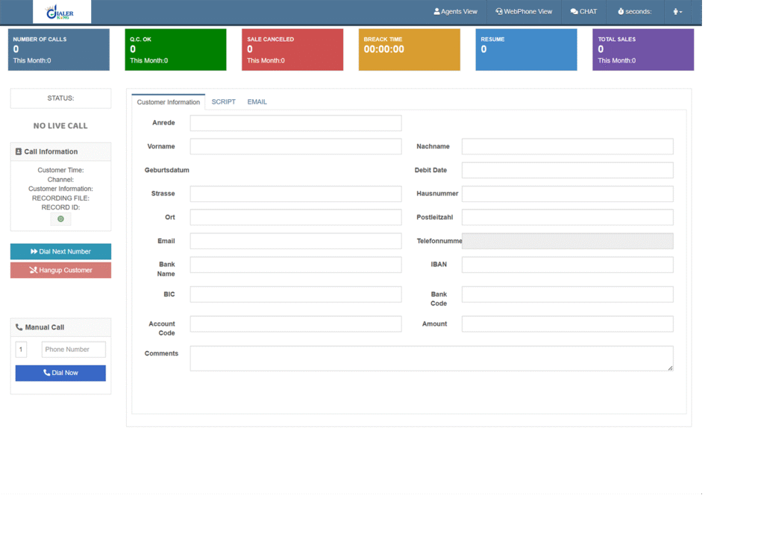Click the Anrede input field
Screen dimensions: 764x536
[x=295, y=123]
